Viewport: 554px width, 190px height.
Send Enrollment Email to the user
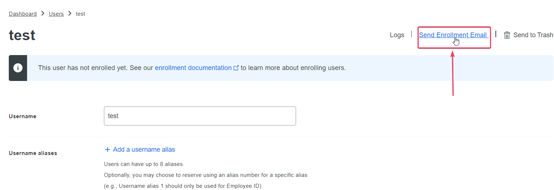(453, 35)
